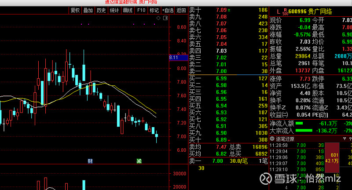
Task: Click the 画线 draw line button
Action: pos(128,10)
